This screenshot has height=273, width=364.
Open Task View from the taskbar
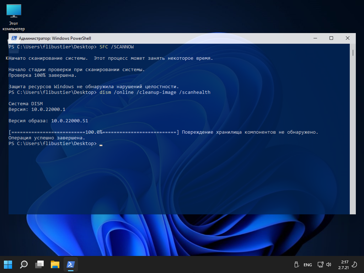(x=39, y=264)
